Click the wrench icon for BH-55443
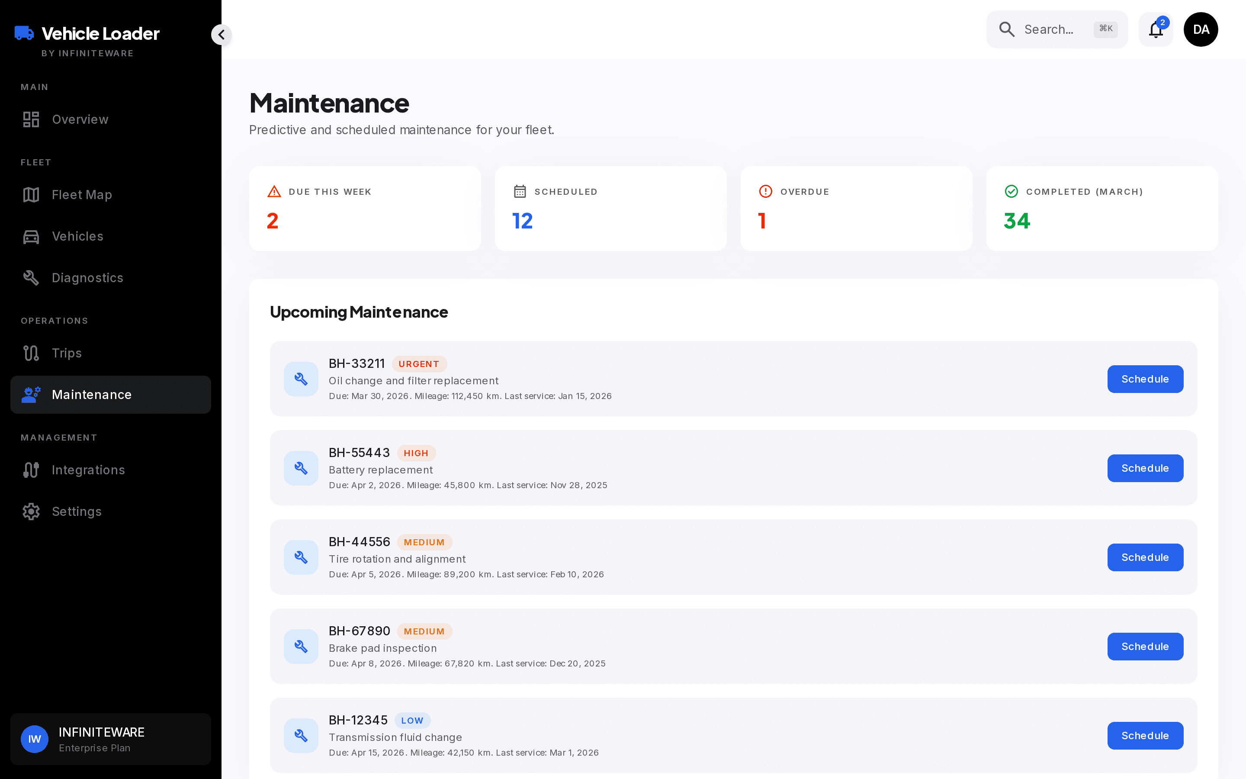Screen dimensions: 1246x779 (x=301, y=468)
